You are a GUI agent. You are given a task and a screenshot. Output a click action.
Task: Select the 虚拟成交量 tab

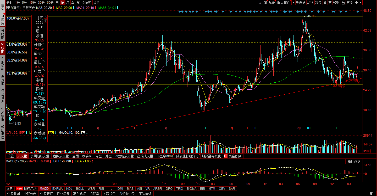pos(61,156)
